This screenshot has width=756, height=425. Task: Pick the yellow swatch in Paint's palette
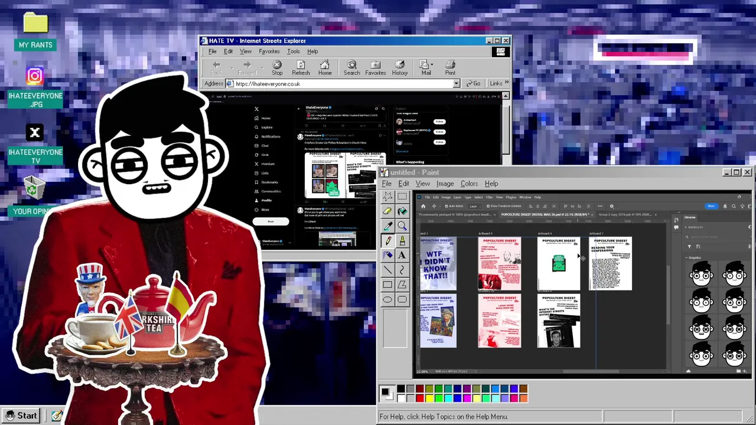click(429, 398)
